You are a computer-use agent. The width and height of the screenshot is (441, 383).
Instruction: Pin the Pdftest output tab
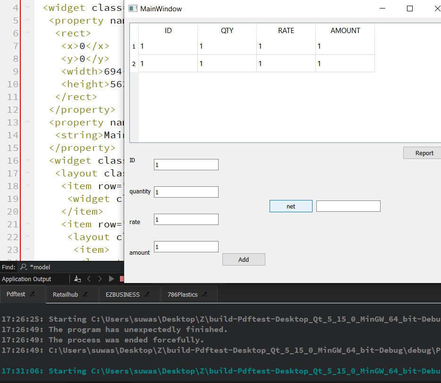[32, 293]
